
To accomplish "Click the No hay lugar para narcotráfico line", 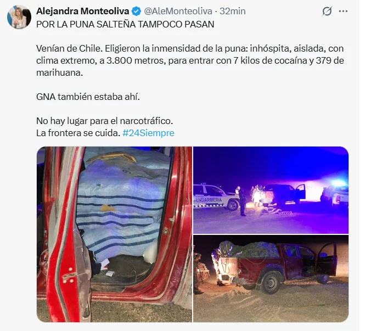I will [104, 121].
